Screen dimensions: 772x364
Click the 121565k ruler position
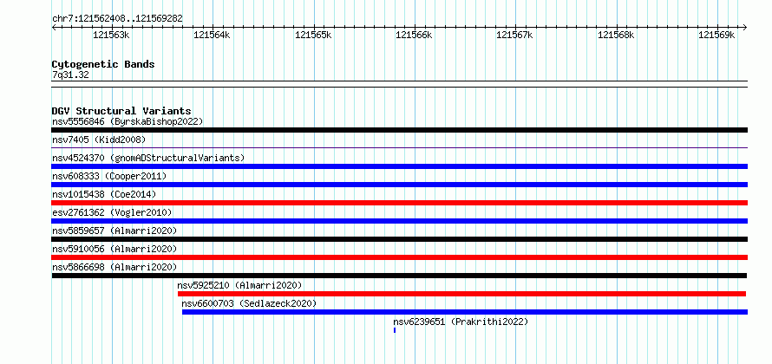point(313,35)
